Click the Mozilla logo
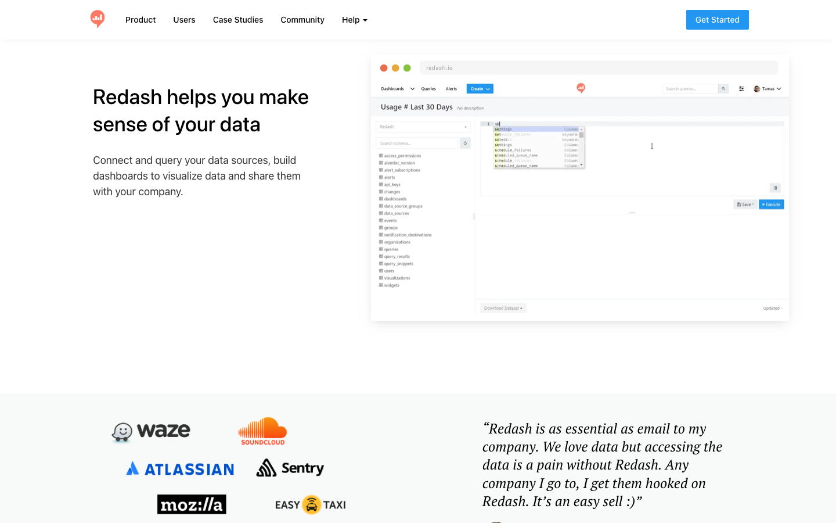 click(192, 504)
